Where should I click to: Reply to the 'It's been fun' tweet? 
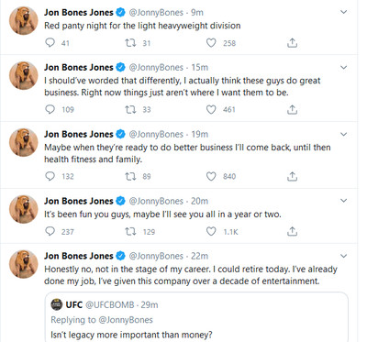coord(50,231)
